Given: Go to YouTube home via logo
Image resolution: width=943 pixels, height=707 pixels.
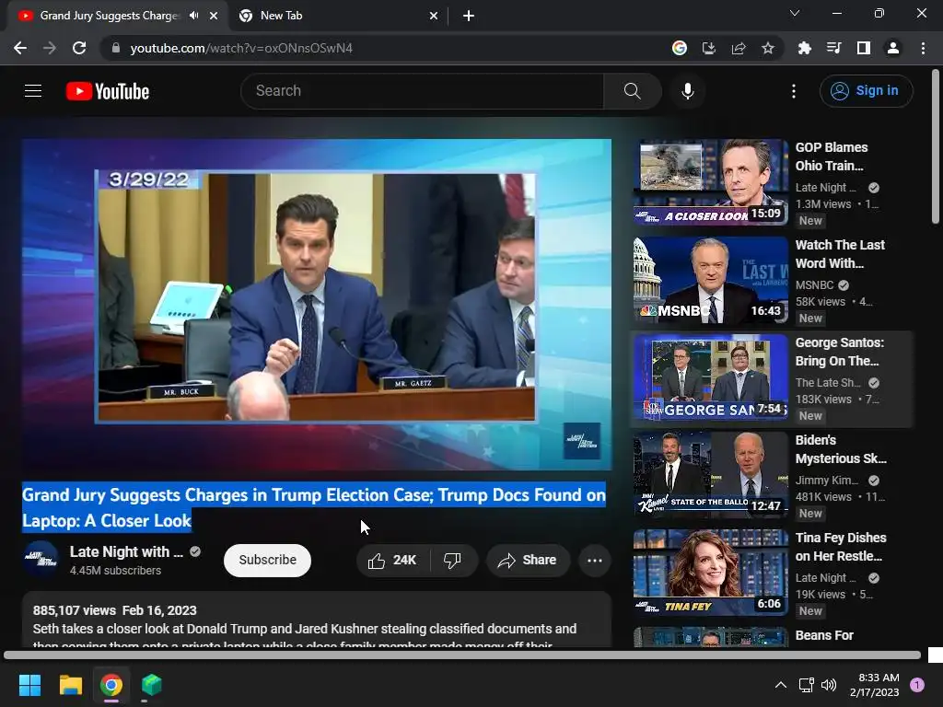Looking at the screenshot, I should [108, 91].
